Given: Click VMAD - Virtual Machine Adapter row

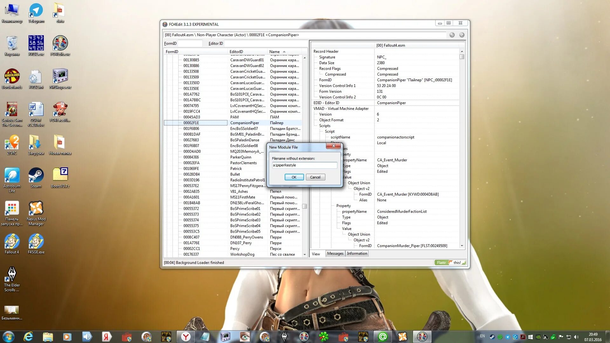Looking at the screenshot, I should point(385,109).
